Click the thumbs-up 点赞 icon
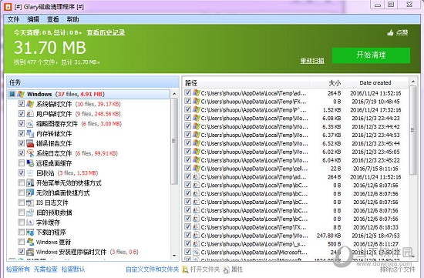This screenshot has width=424, height=278. tap(390, 32)
